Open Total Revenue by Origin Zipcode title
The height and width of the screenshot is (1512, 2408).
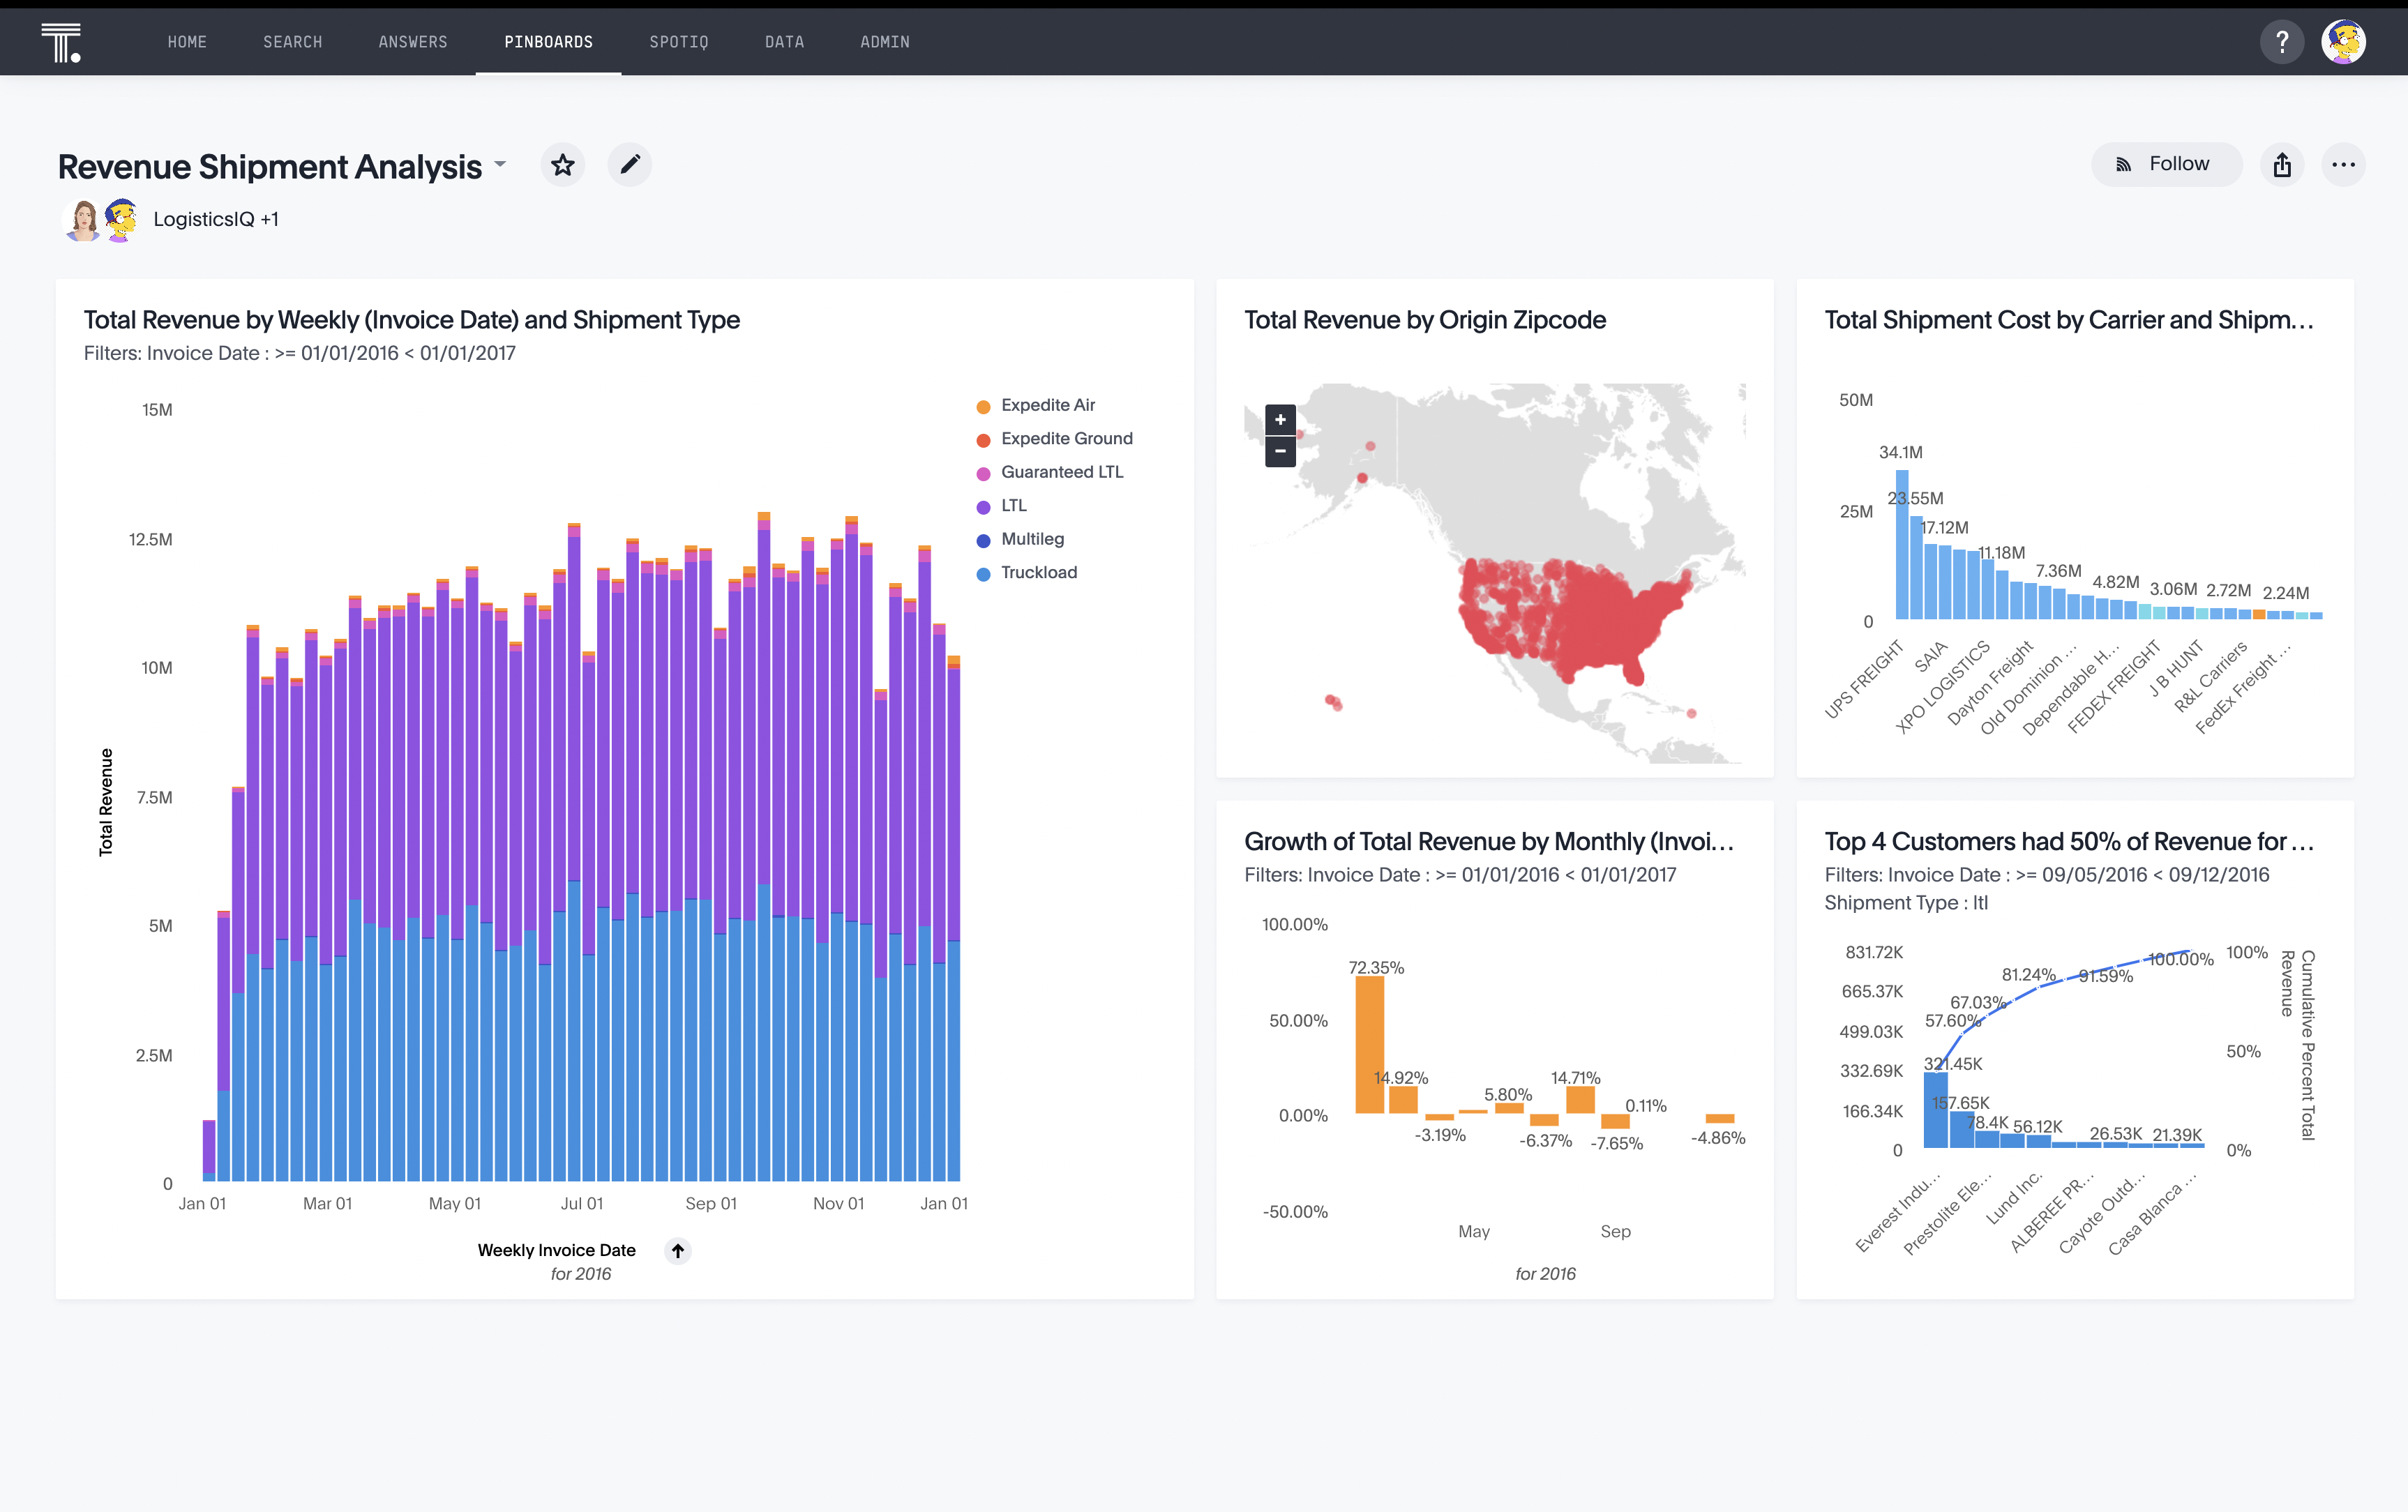point(1425,320)
